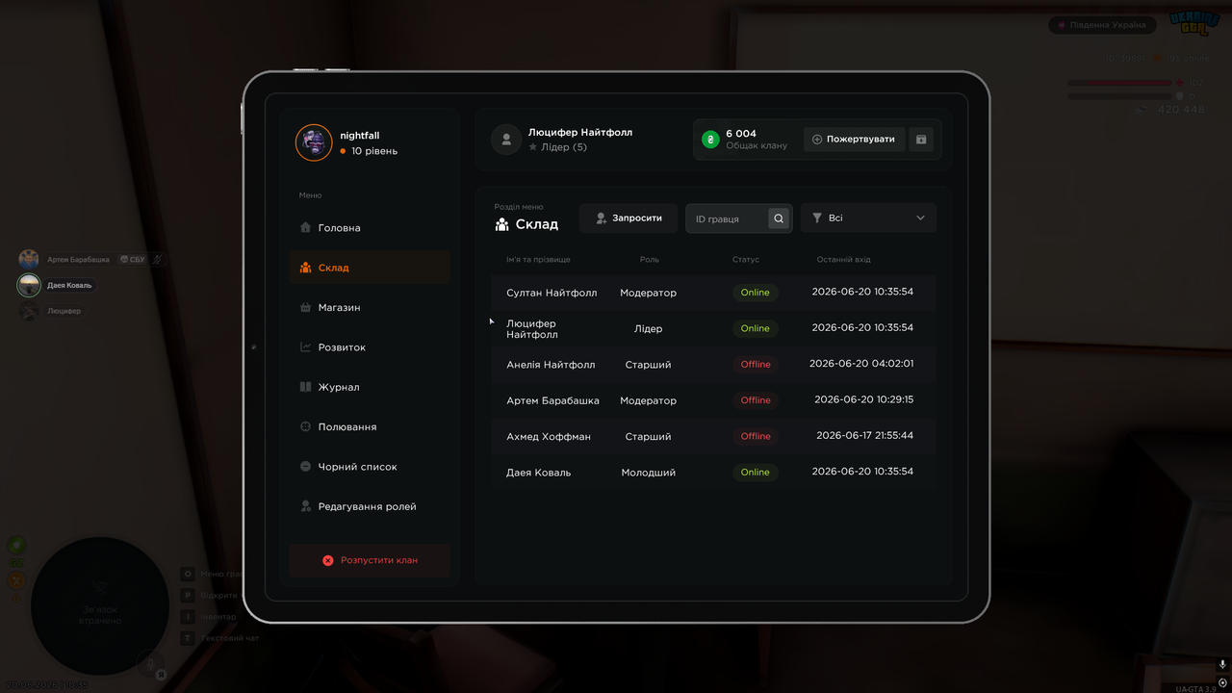Screen dimensions: 1232x693
Task: Click the Запросити invite button
Action: tap(629, 218)
